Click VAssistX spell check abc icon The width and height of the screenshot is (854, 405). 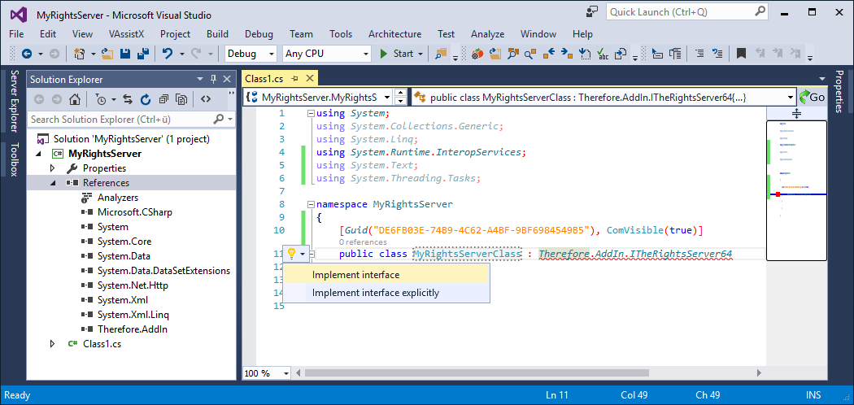(x=603, y=54)
